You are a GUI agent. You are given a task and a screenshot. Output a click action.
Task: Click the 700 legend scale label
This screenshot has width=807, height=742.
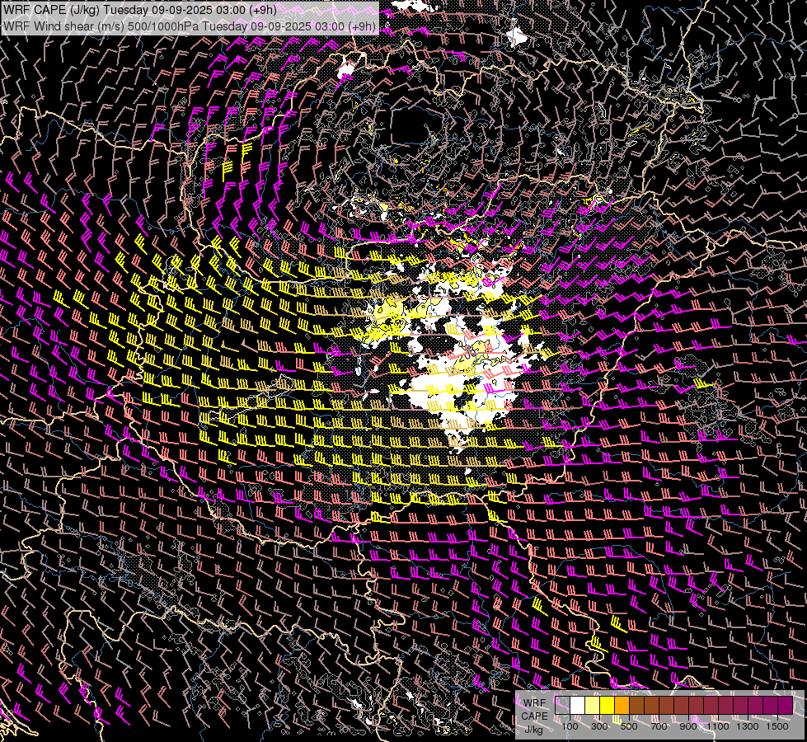click(659, 726)
